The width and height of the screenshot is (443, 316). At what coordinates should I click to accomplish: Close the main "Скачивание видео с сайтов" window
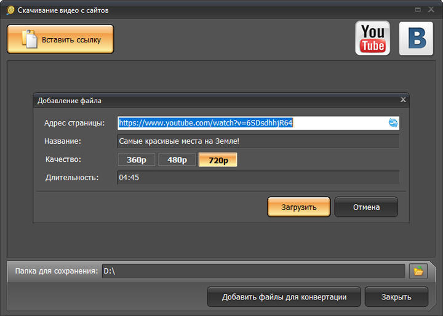pos(431,10)
